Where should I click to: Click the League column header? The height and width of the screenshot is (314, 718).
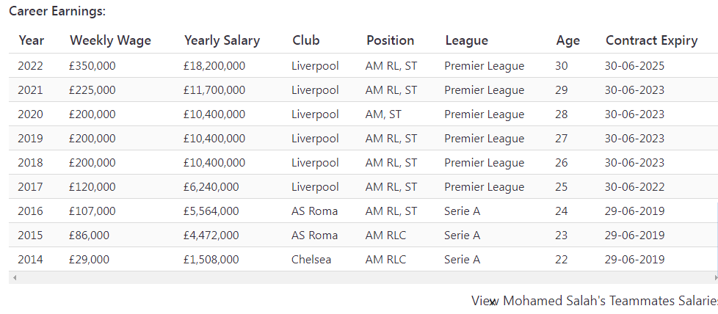click(x=467, y=40)
